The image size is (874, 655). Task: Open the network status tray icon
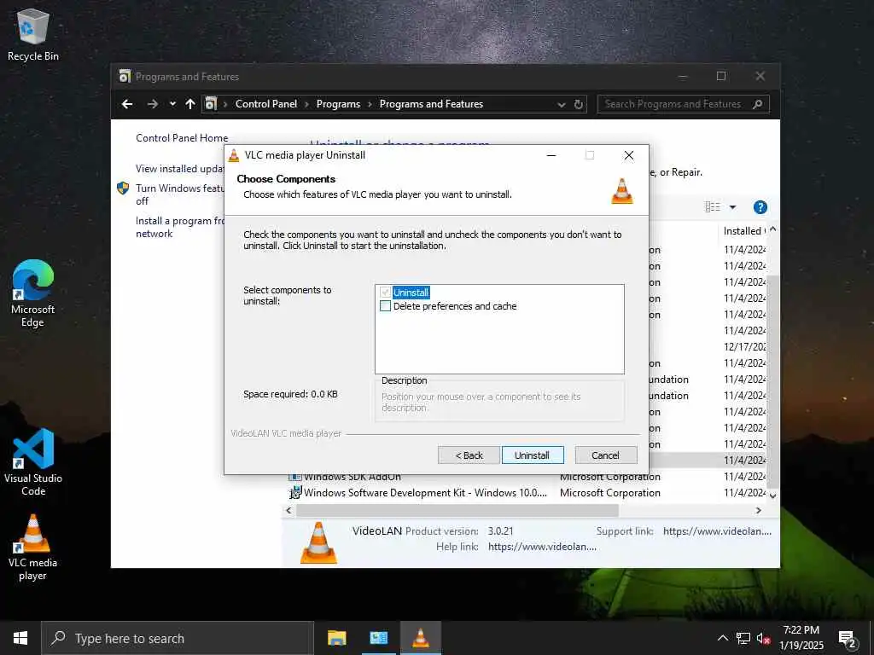coord(743,638)
